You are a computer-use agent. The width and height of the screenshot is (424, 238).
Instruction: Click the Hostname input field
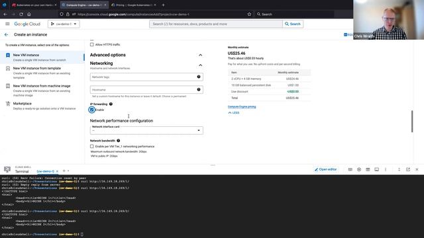point(146,90)
